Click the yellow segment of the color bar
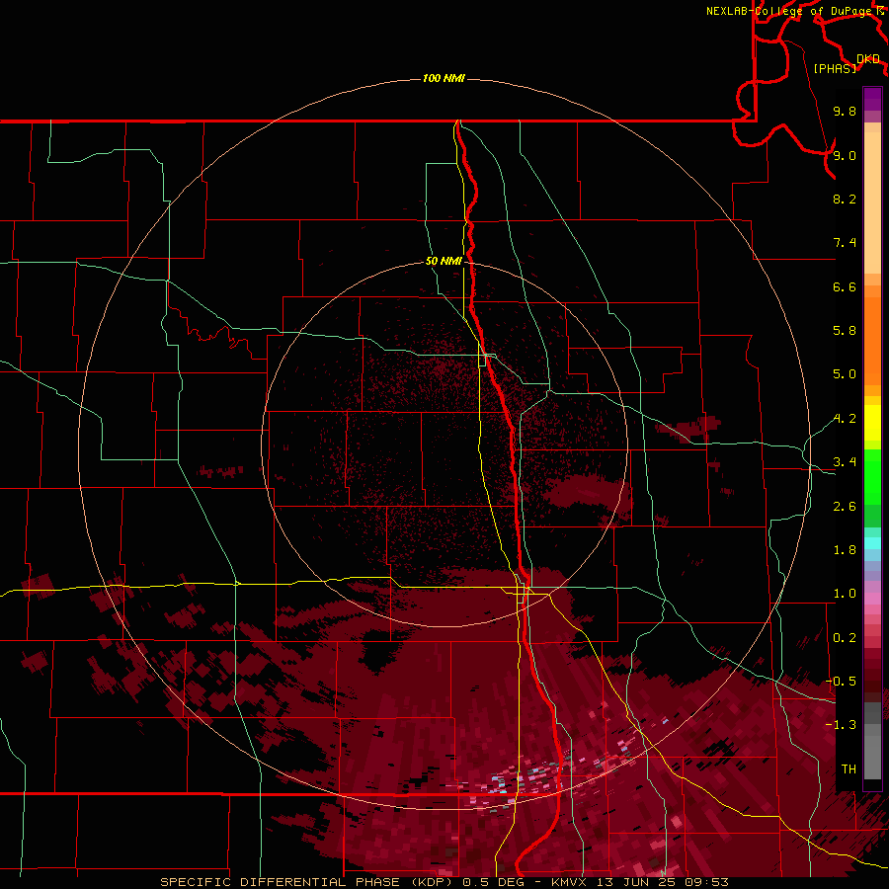Screen dimensions: 889x889 [872, 423]
